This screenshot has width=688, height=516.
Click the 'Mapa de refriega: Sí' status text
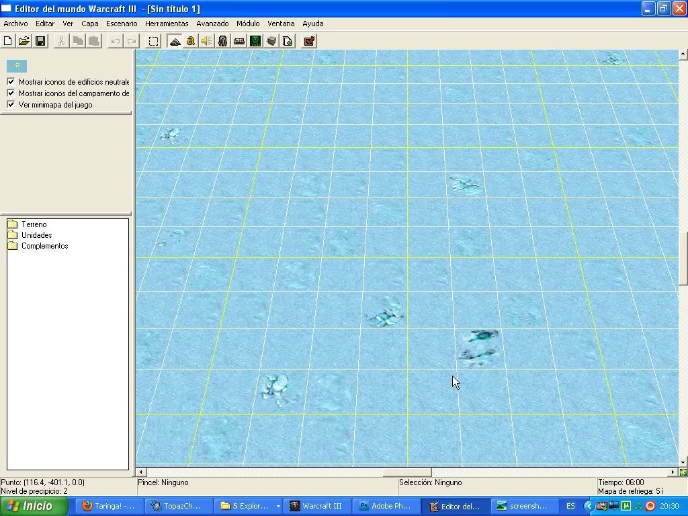pyautogui.click(x=630, y=491)
